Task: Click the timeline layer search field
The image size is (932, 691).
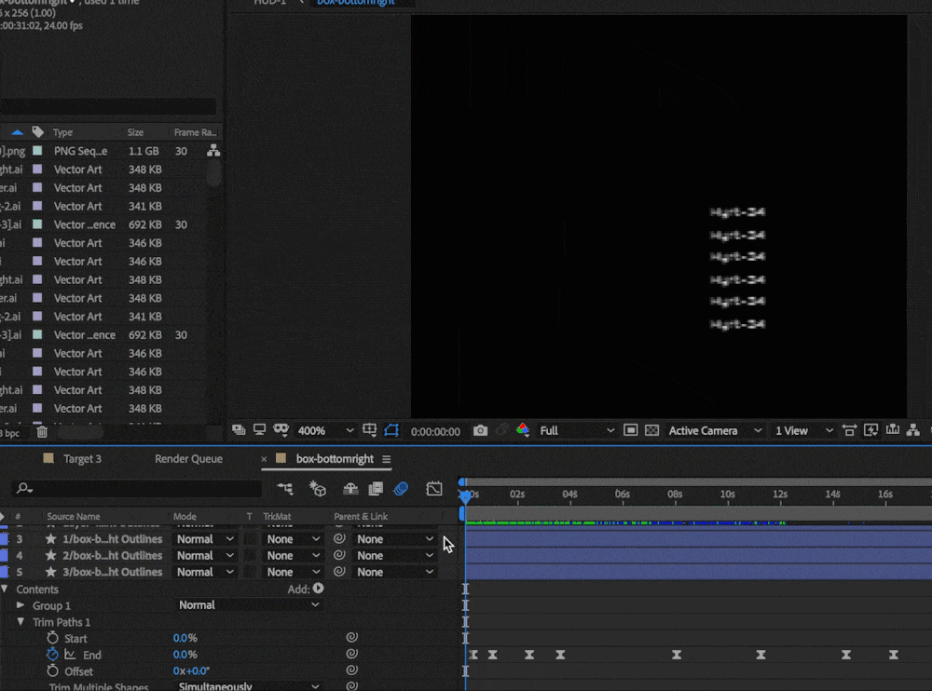Action: click(x=137, y=488)
